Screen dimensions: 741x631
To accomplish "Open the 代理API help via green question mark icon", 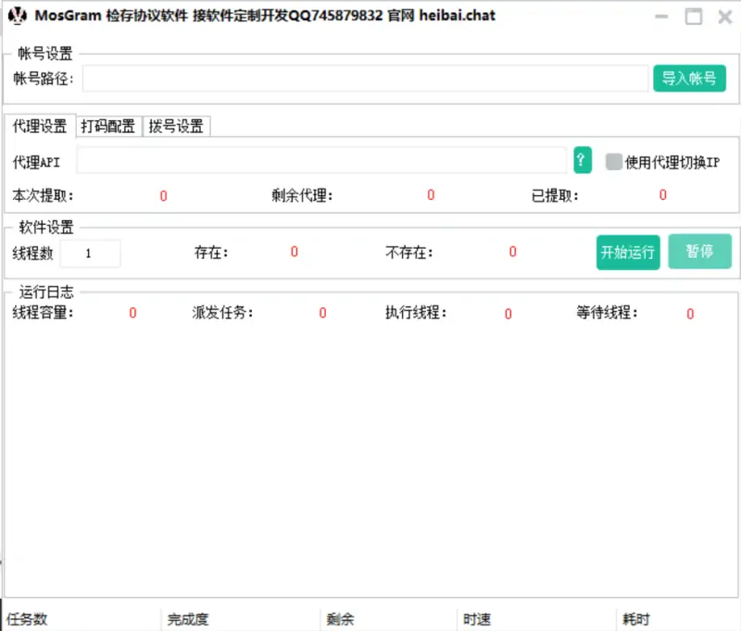I will [x=581, y=160].
